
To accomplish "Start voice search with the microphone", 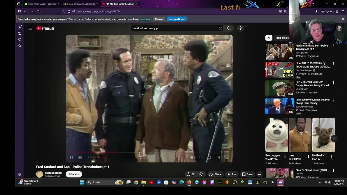I will click(240, 28).
